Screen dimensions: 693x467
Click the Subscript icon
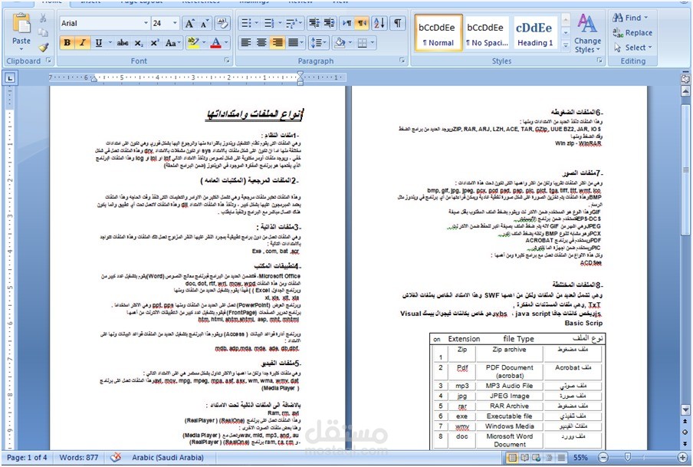pyautogui.click(x=139, y=43)
